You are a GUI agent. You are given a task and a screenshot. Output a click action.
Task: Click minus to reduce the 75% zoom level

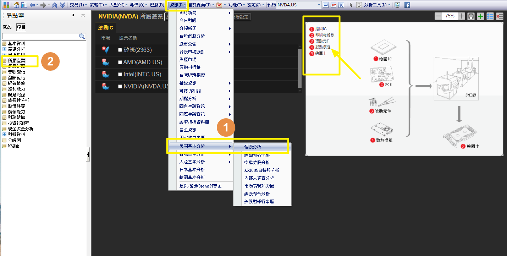pyautogui.click(x=438, y=16)
